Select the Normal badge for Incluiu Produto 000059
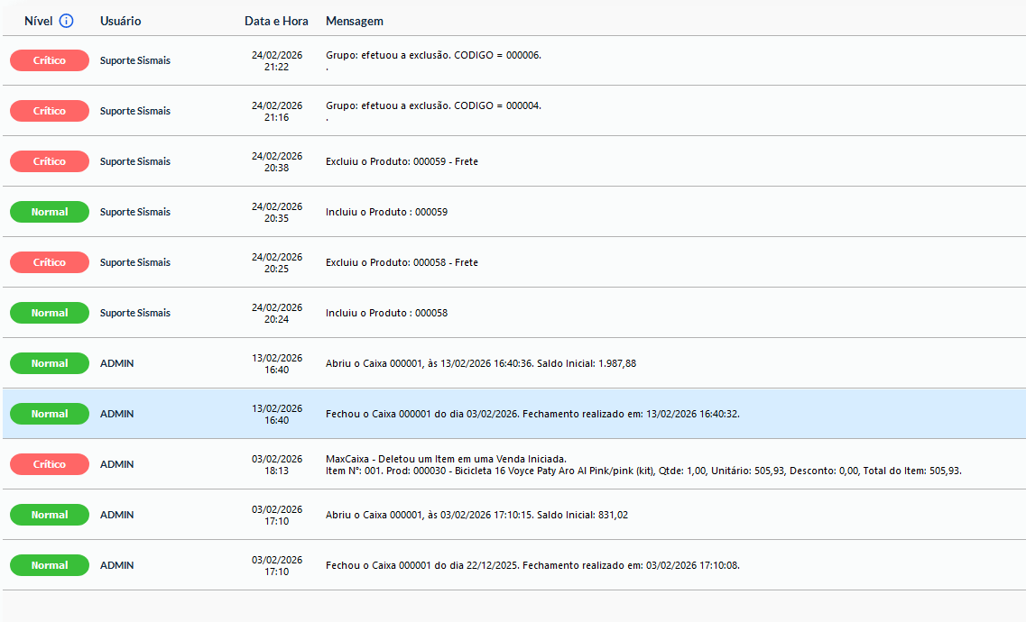This screenshot has width=1026, height=622. [50, 212]
